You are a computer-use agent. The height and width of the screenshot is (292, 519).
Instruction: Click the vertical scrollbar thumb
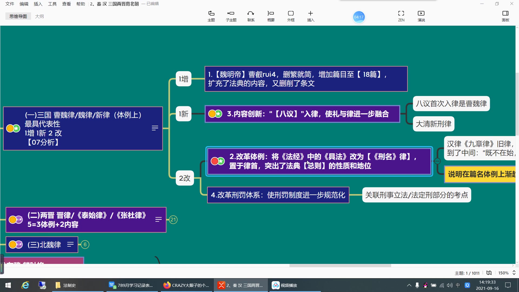pos(517,104)
